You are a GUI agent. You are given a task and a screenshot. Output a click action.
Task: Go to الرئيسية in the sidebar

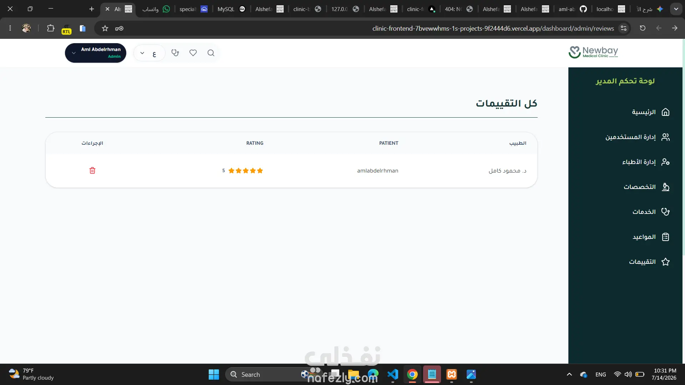point(651,112)
